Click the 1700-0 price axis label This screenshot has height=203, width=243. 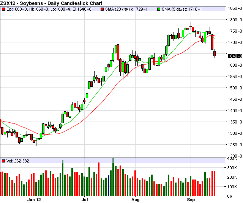[235, 42]
